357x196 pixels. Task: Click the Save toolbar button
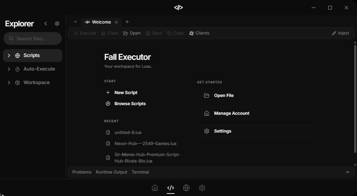154,33
